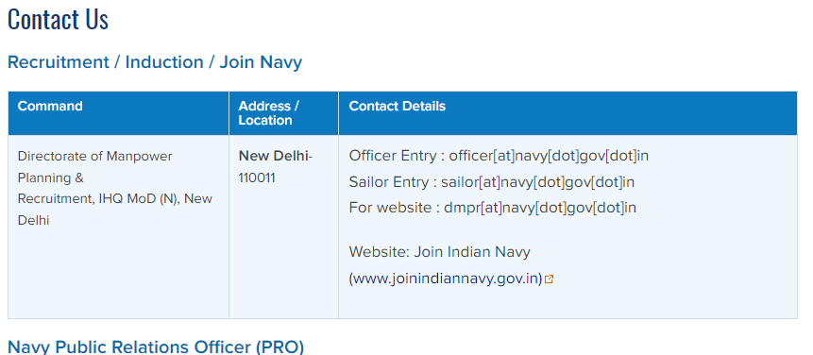Image resolution: width=813 pixels, height=355 pixels.
Task: Click the 110011 postal code text
Action: click(x=257, y=177)
